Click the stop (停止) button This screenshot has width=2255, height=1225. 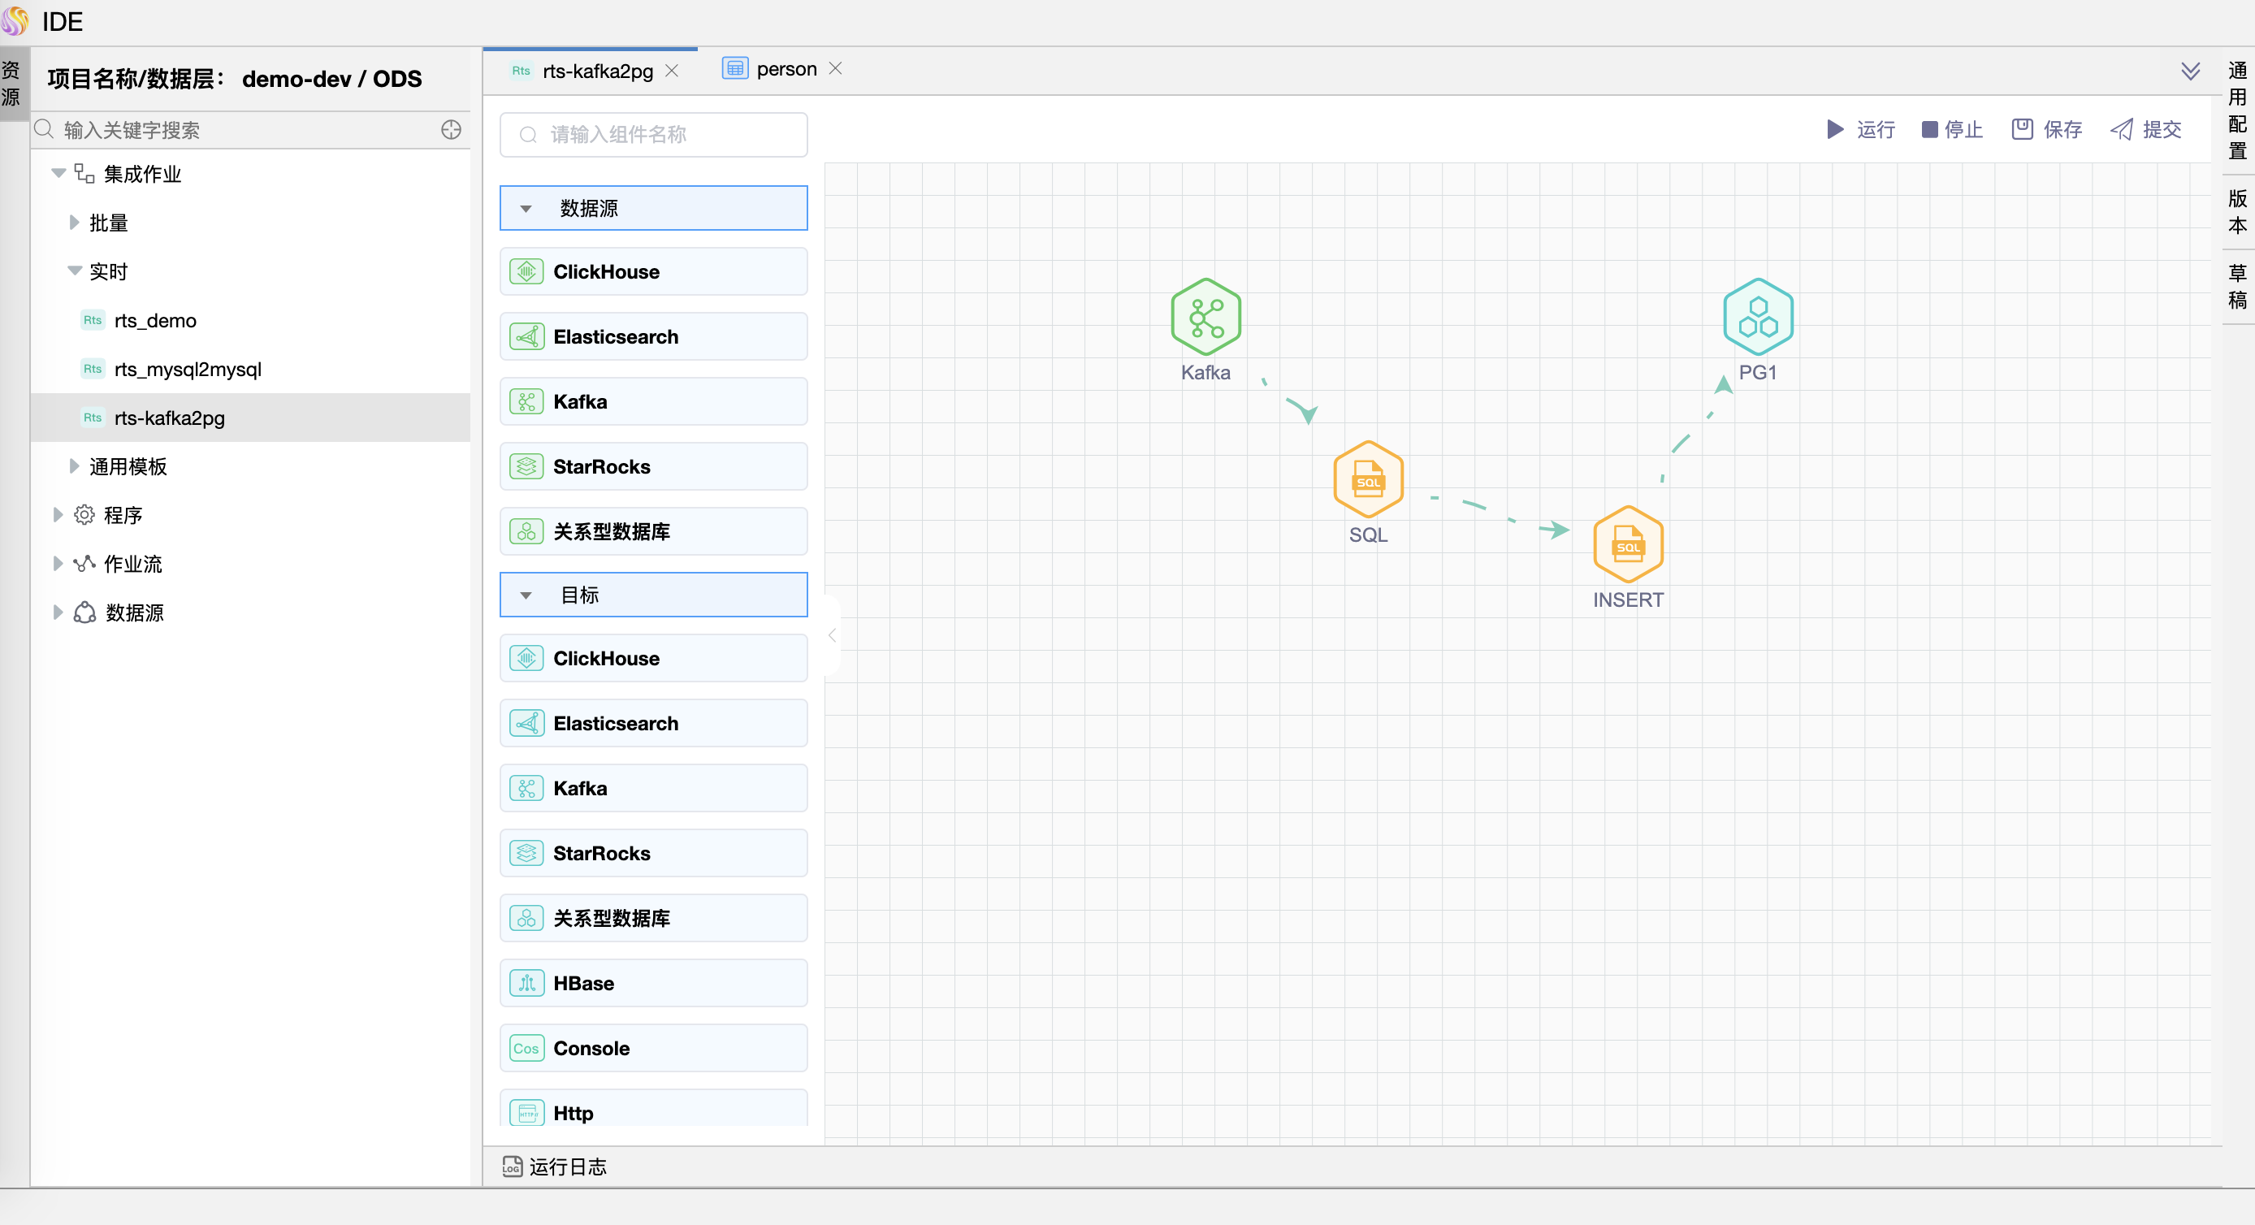1951,130
